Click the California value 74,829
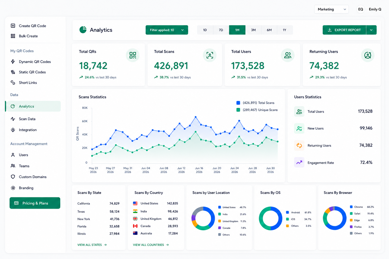The height and width of the screenshot is (259, 389). [x=114, y=204]
